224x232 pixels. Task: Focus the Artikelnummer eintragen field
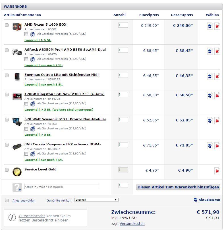pyautogui.click(x=61, y=187)
